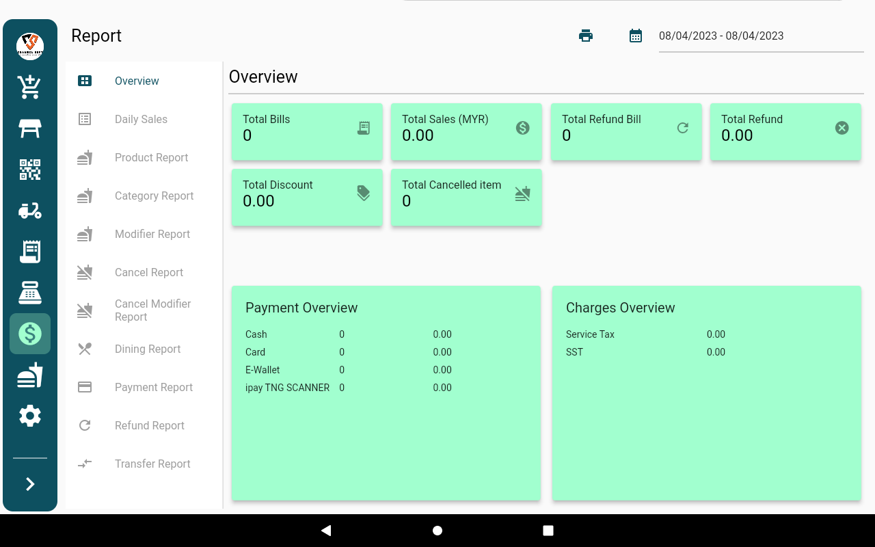Click the Cancel Modifier Report icon
The image size is (875, 547).
pyautogui.click(x=85, y=310)
